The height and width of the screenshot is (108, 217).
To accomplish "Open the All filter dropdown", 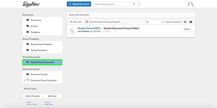I will click(x=154, y=22).
